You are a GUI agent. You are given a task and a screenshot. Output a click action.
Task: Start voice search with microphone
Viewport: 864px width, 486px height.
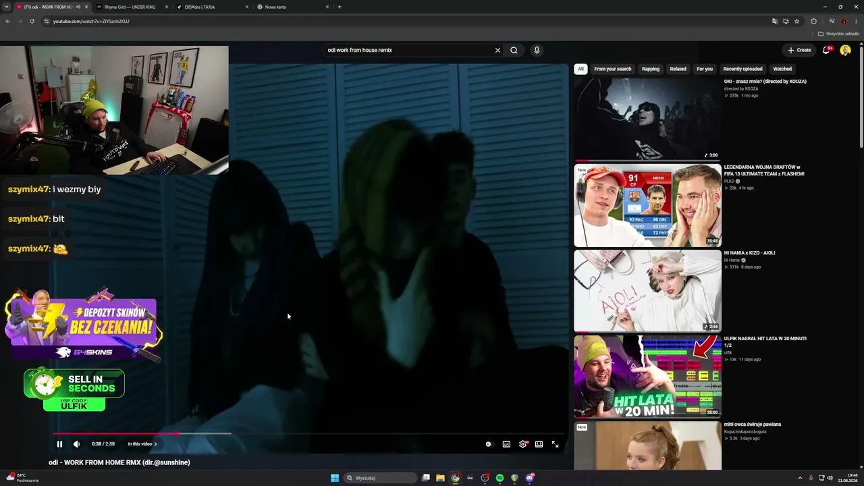click(537, 50)
